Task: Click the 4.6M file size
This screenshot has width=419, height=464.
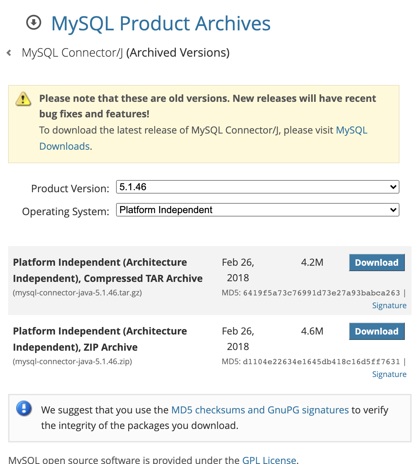Action: pyautogui.click(x=312, y=331)
